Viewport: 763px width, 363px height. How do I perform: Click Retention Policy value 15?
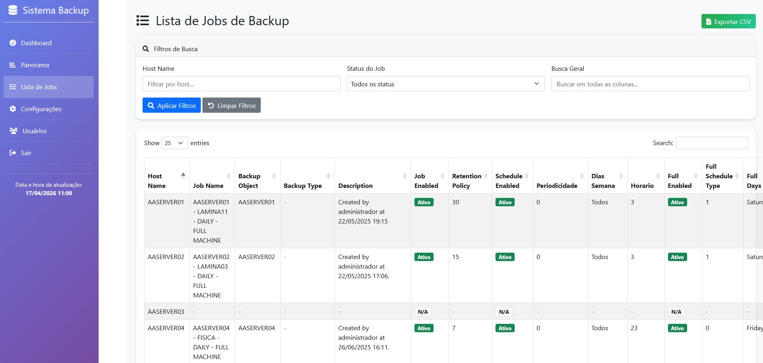click(x=456, y=257)
